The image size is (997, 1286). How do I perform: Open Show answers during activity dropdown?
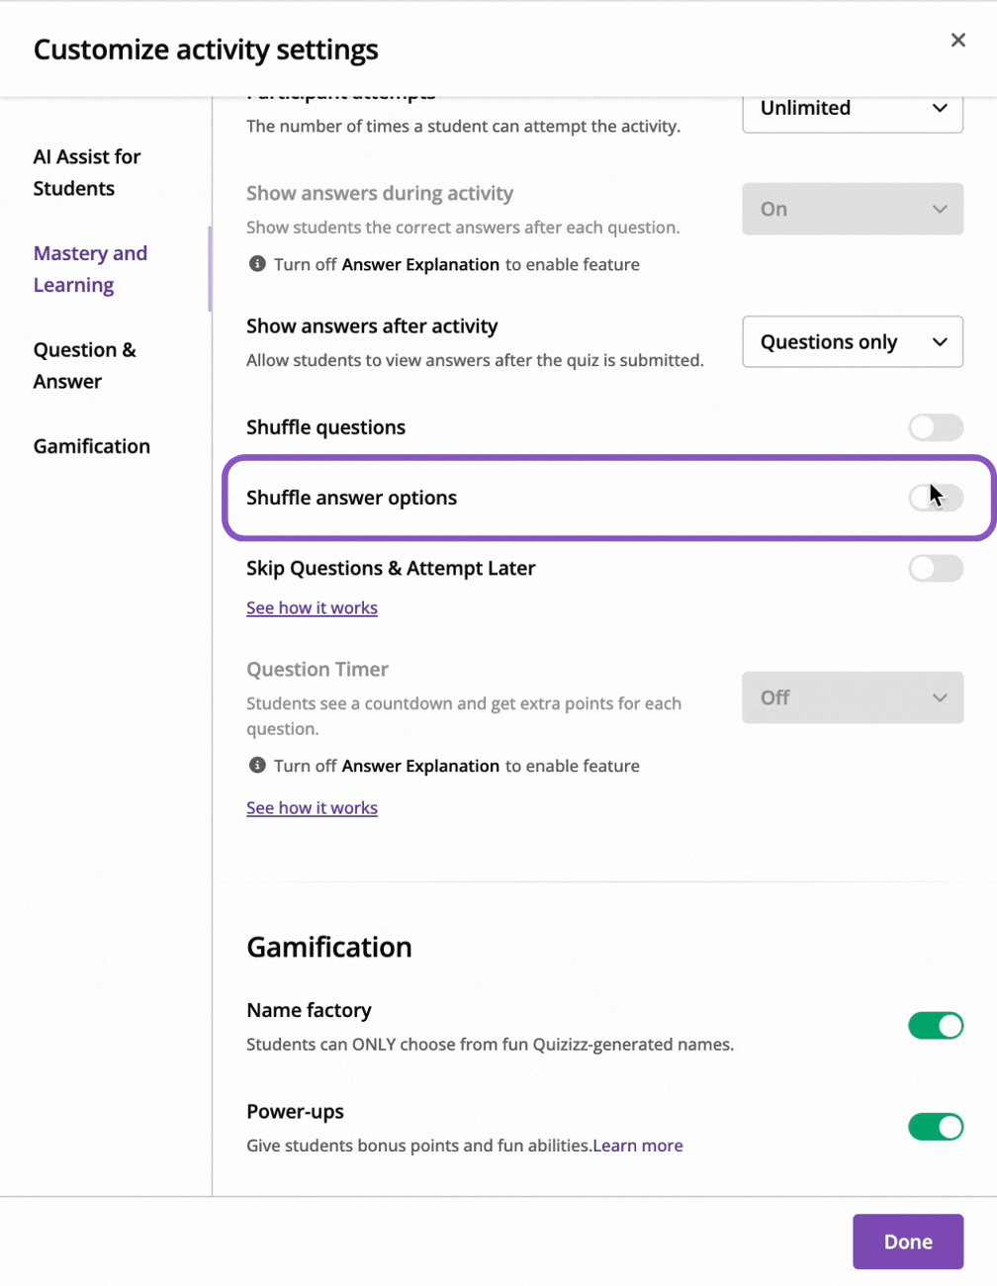point(853,209)
